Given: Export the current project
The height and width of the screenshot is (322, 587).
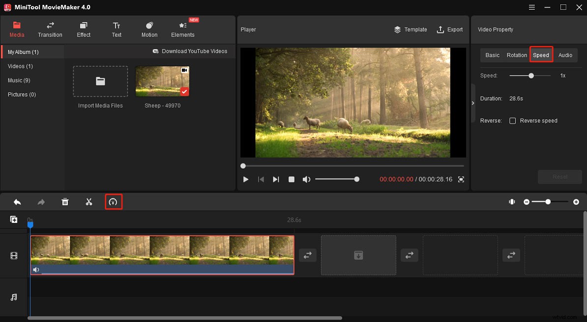Looking at the screenshot, I should click(x=450, y=29).
